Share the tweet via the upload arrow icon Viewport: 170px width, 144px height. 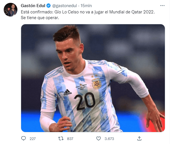click(x=139, y=139)
